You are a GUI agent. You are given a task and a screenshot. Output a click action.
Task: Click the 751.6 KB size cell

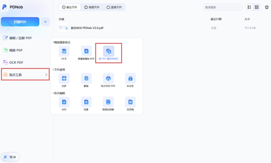pyautogui.click(x=250, y=28)
